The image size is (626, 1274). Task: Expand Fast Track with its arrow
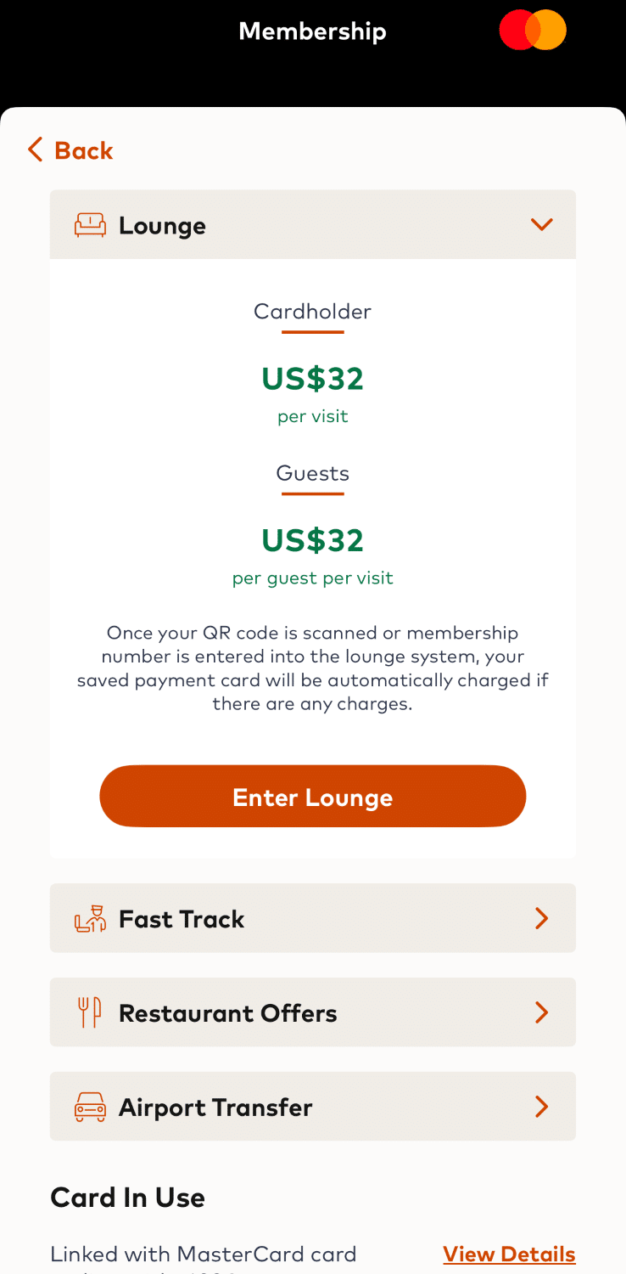pos(541,918)
